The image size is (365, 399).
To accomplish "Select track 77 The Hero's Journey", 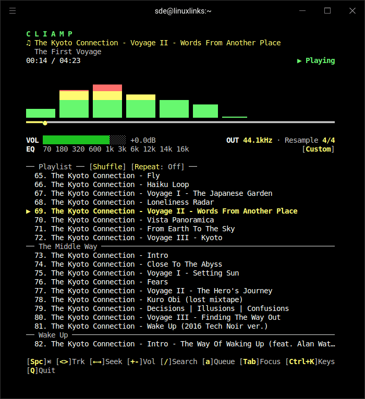I will (153, 291).
